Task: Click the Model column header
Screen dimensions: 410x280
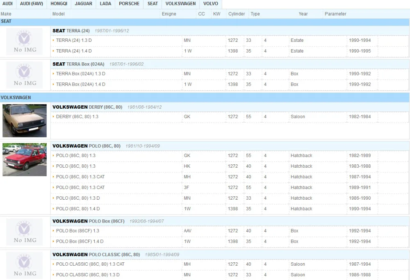Action: click(x=58, y=14)
